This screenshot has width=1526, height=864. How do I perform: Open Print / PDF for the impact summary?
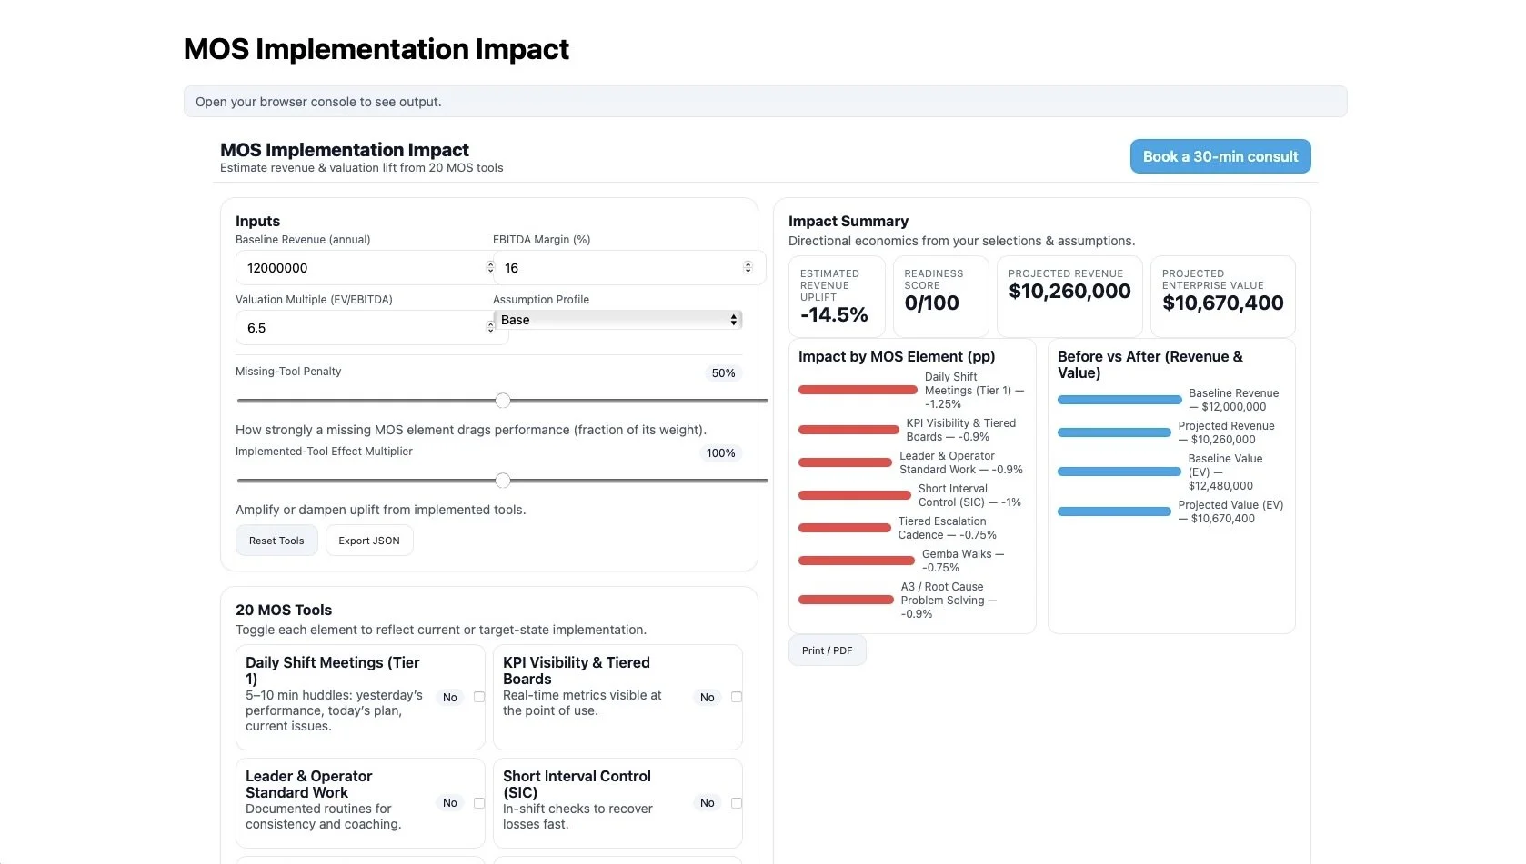pos(826,650)
